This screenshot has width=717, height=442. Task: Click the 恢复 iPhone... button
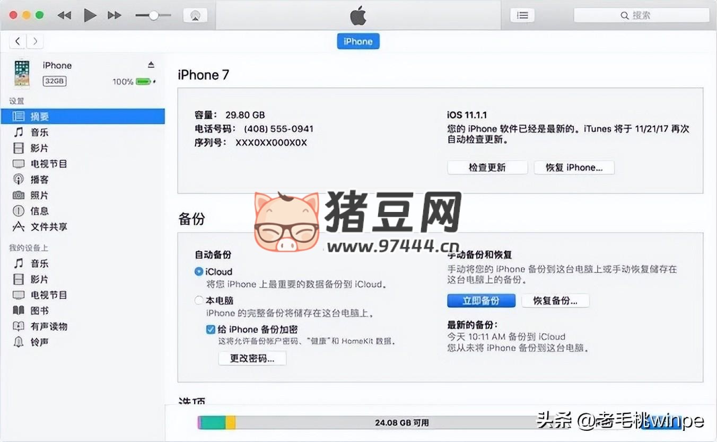point(574,167)
